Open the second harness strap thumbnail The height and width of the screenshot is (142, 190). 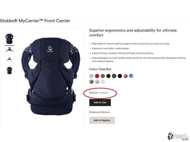pos(9,49)
